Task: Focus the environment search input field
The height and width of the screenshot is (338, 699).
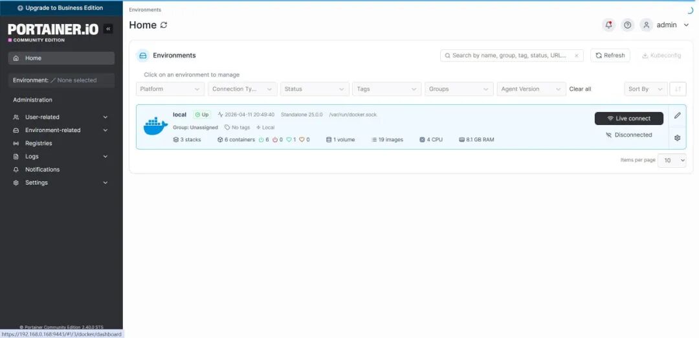Action: (511, 56)
